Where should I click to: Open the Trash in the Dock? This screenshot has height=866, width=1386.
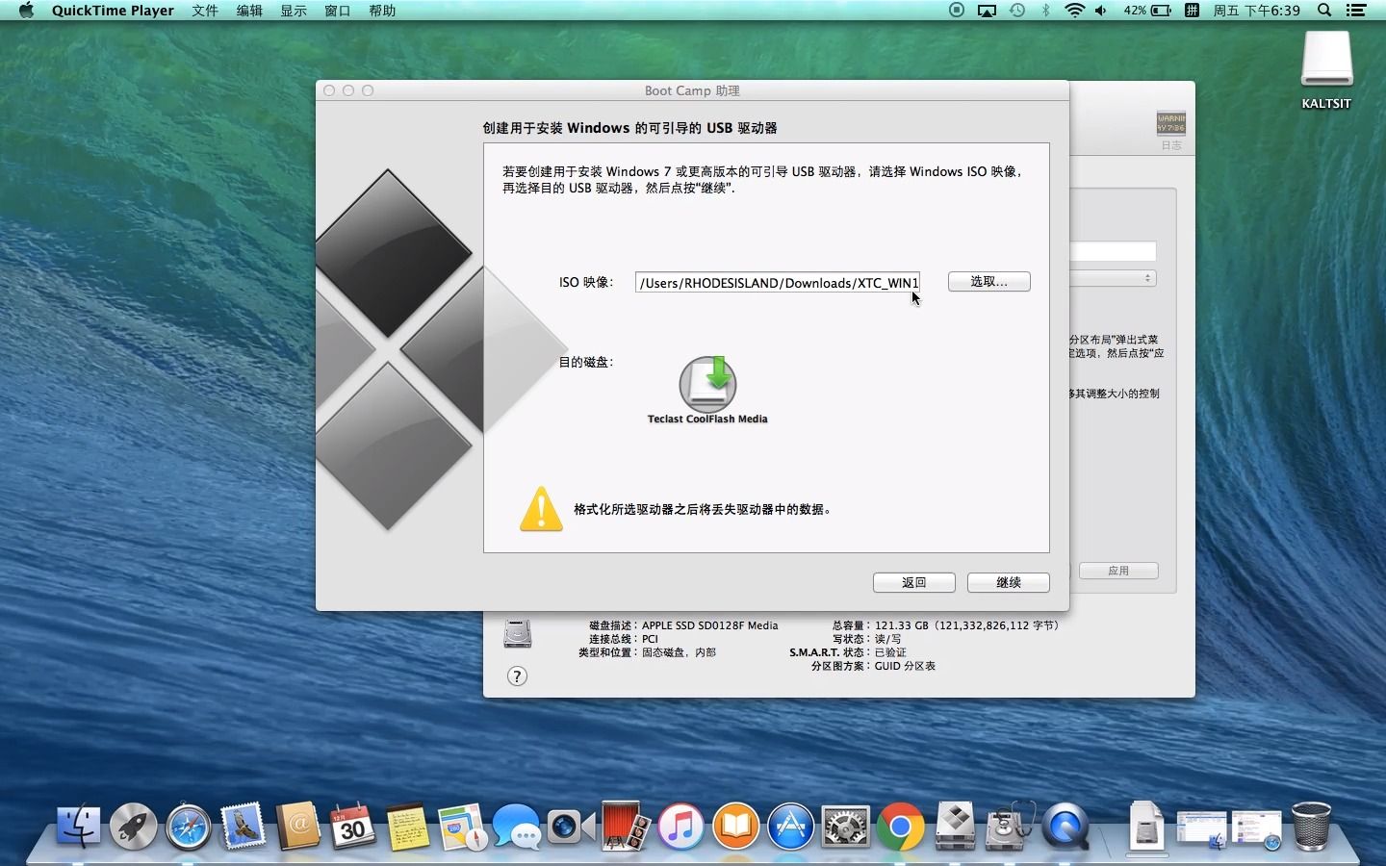click(x=1311, y=826)
